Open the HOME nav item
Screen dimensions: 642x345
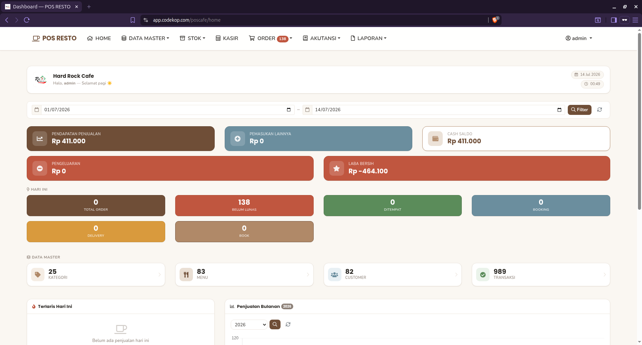click(x=99, y=38)
